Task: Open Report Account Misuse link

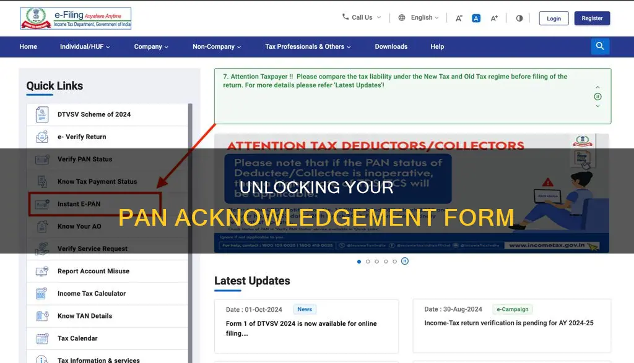Action: point(93,271)
